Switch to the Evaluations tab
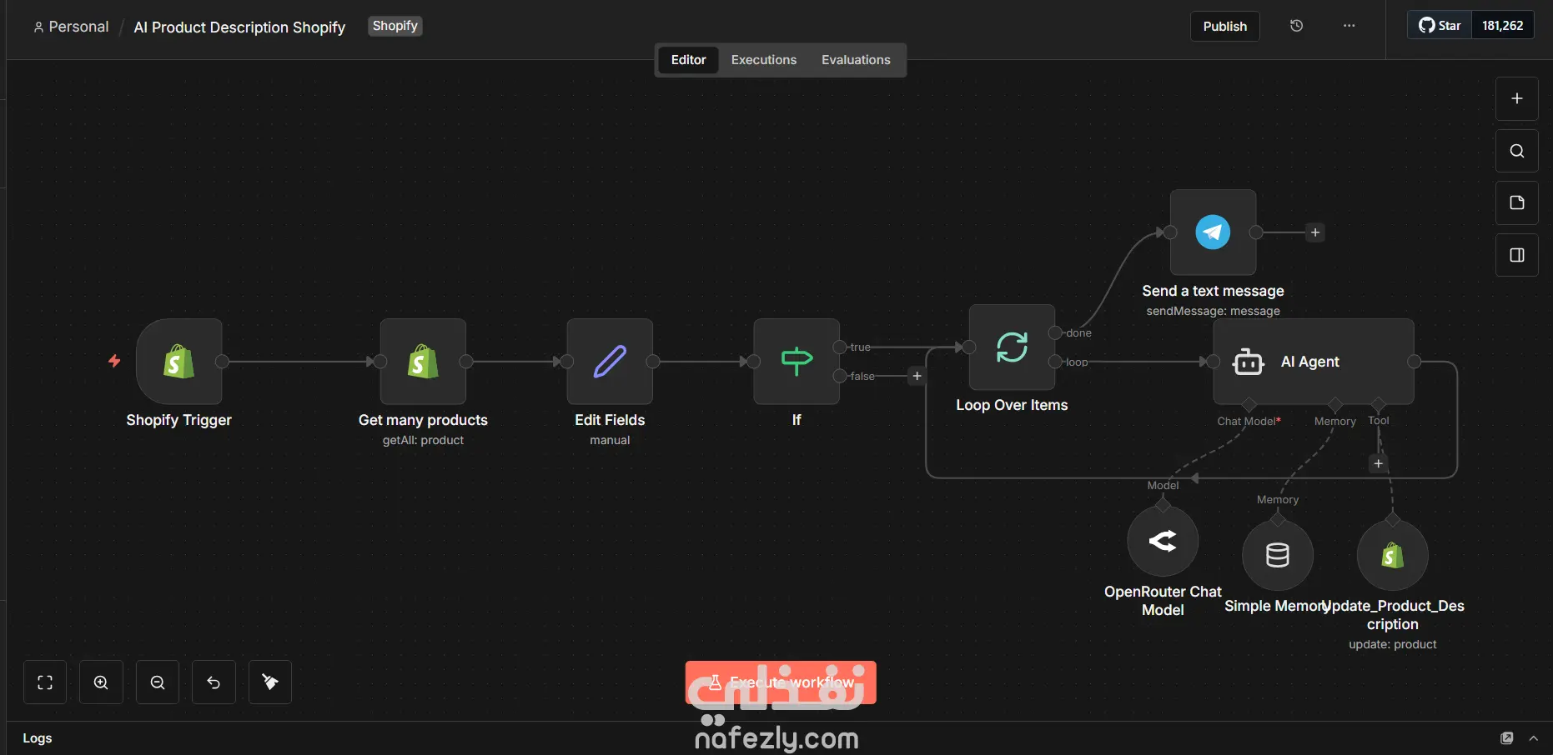 click(856, 60)
